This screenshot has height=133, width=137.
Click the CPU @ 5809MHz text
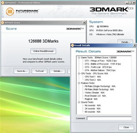tap(99, 26)
